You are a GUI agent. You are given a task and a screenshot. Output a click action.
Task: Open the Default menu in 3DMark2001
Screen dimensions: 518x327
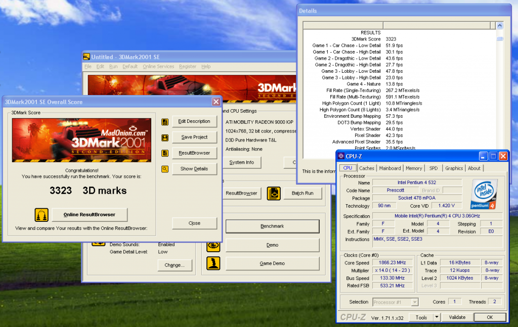(130, 66)
